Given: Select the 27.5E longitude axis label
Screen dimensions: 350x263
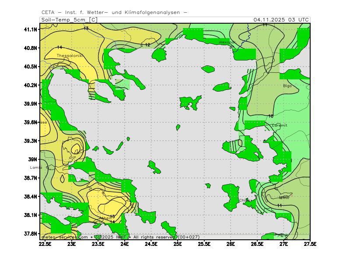Looking at the screenshot, I should click(310, 243).
